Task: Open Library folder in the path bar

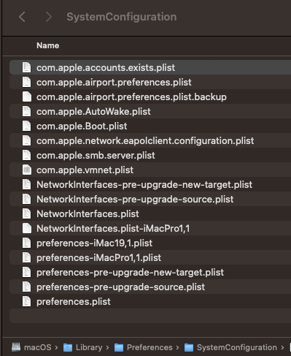Action: (83, 347)
